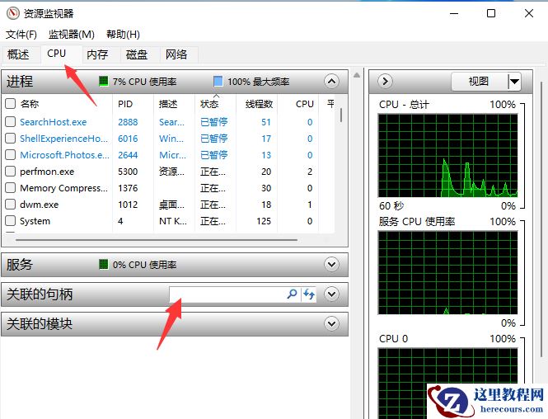
Task: Click the CPU 0 graph
Action: click(x=447, y=383)
